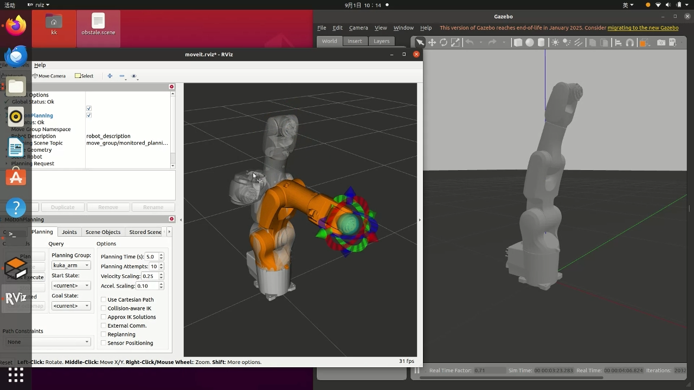
Task: Open Thunderbird mail from the dock
Action: (16, 56)
